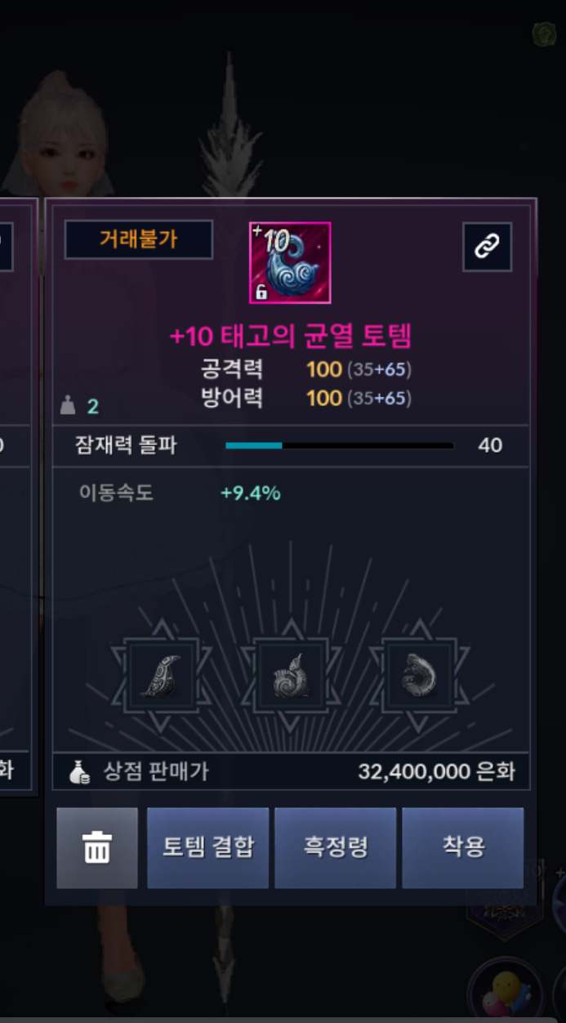Click the 공격력 100 stat line
Image resolution: width=566 pixels, height=1023 pixels.
305,369
